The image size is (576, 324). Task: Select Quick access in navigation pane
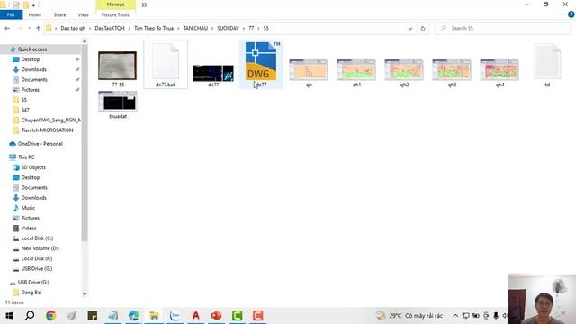[x=32, y=49]
